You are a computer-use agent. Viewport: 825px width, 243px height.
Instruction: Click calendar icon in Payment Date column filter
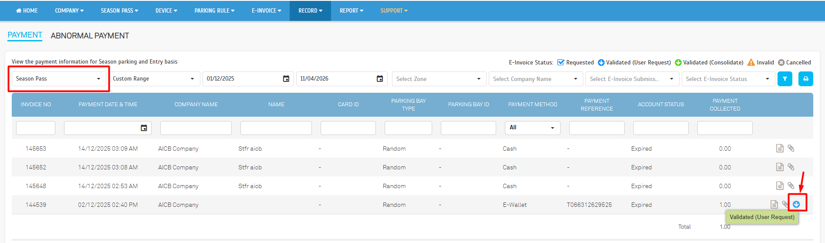click(144, 128)
